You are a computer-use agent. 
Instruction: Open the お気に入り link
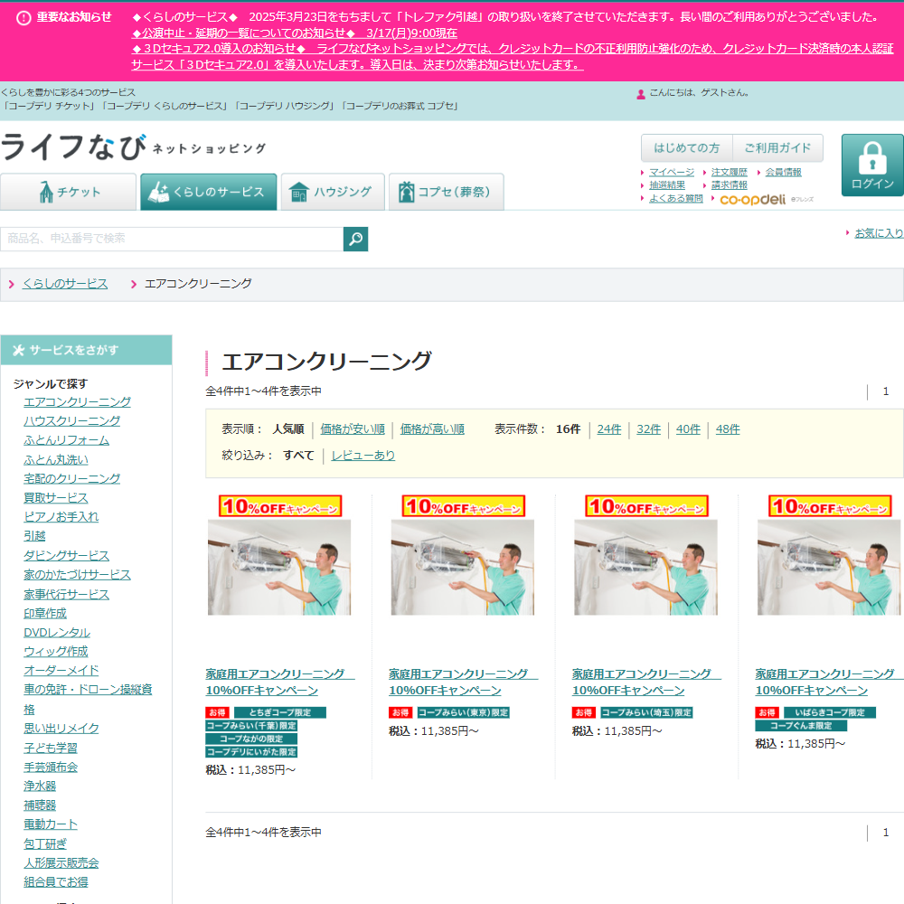(879, 232)
